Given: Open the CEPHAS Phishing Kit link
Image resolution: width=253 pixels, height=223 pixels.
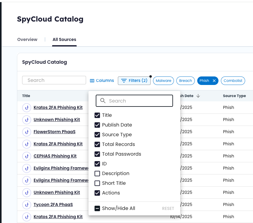Looking at the screenshot, I should click(55, 156).
